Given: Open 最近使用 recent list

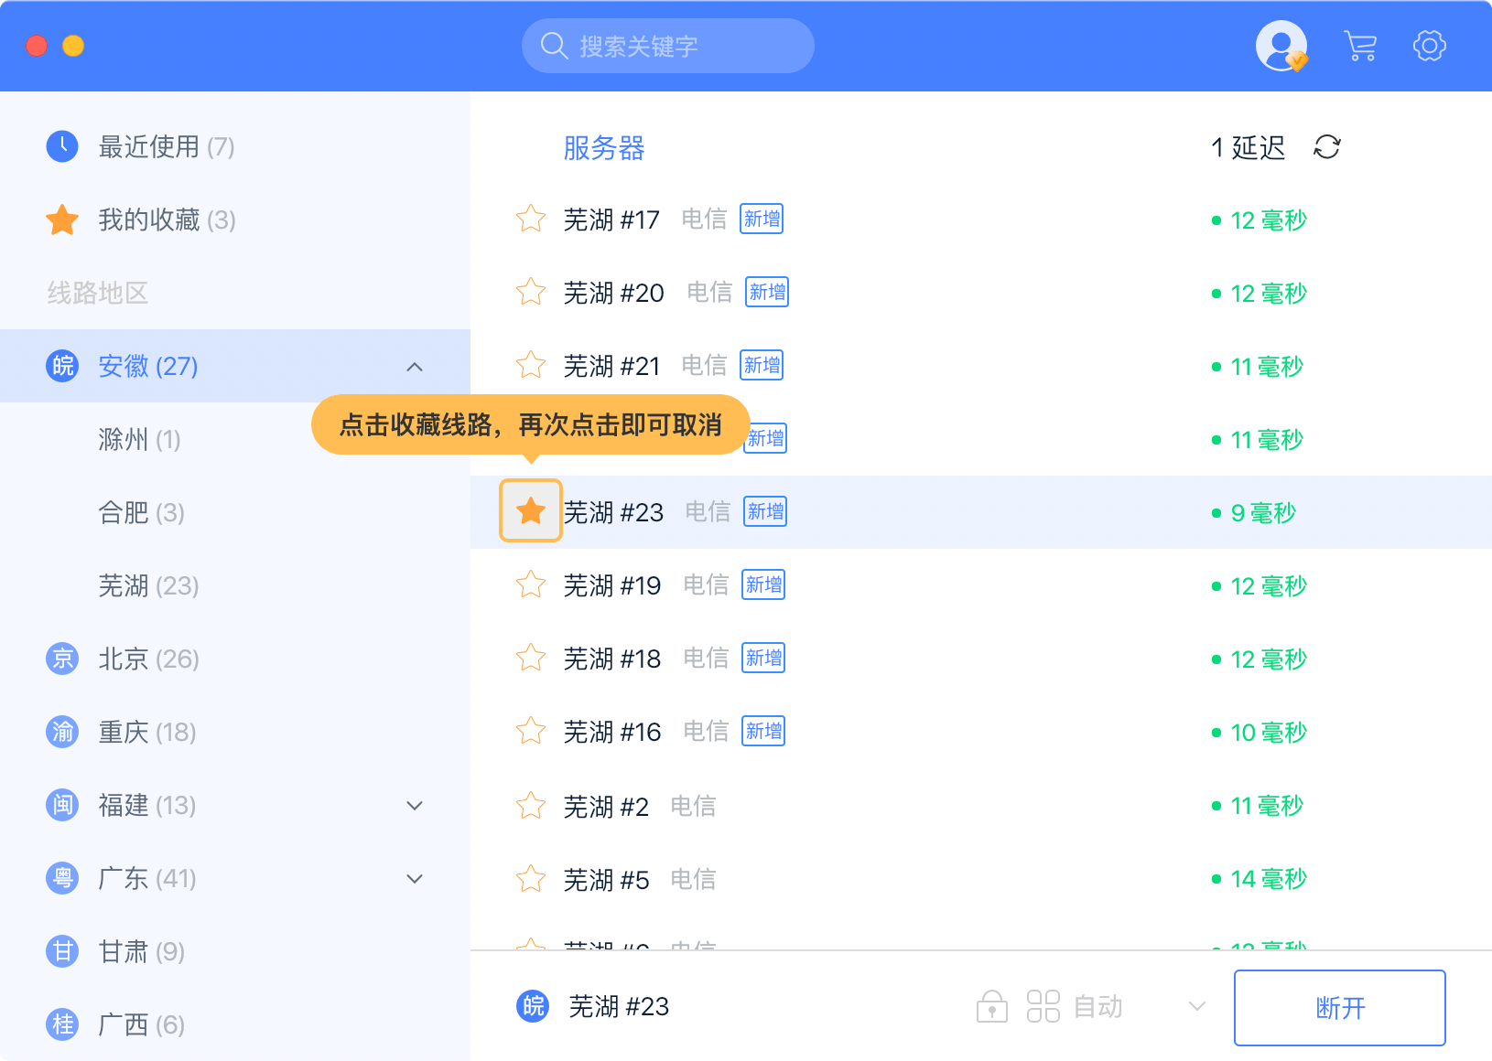Looking at the screenshot, I should point(165,147).
